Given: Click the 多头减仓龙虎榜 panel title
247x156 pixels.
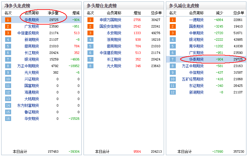Looking at the screenshot, I should click(184, 6).
